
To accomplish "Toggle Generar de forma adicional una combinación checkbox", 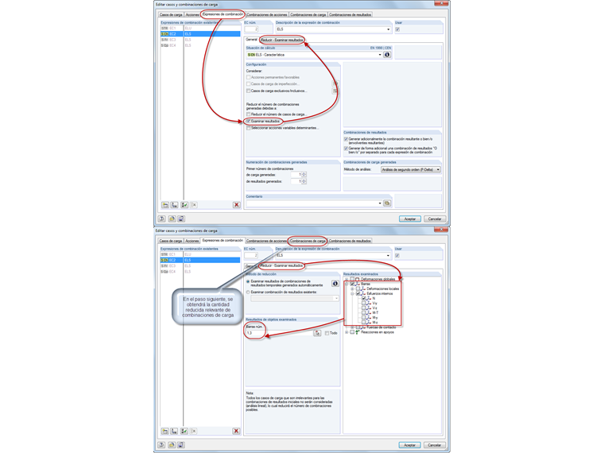I will pos(346,149).
